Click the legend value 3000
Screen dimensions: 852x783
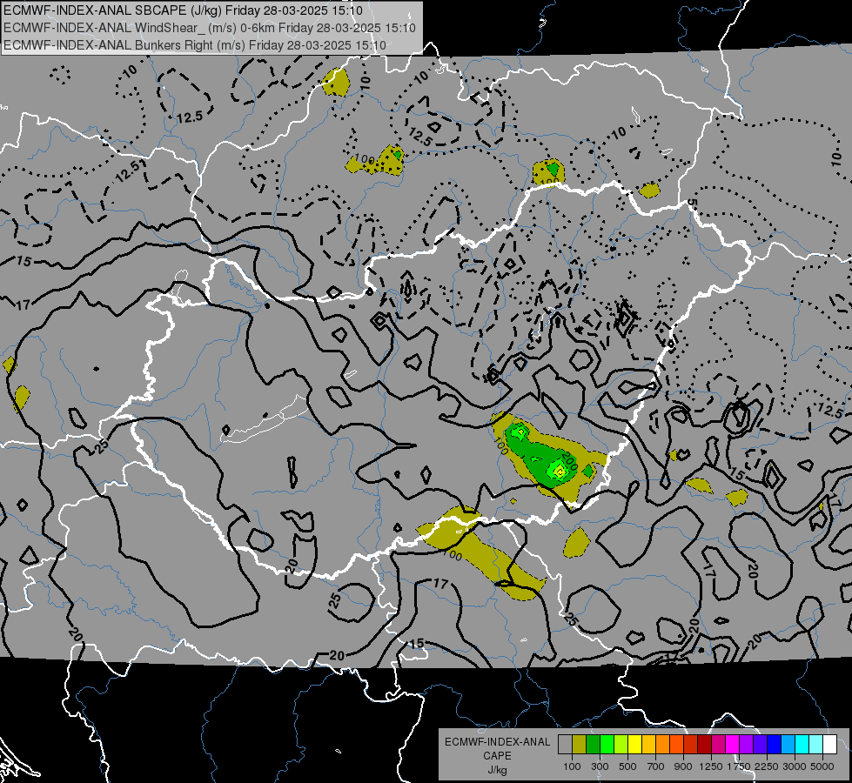coord(795,766)
